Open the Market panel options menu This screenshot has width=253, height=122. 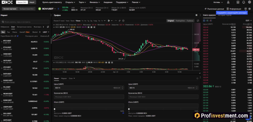[x=51, y=15]
